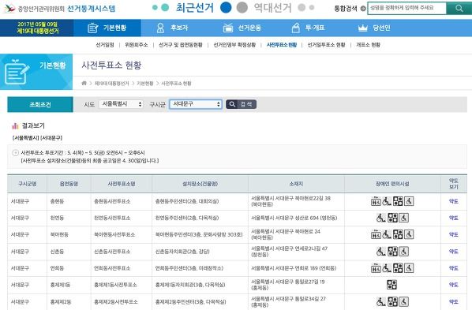472x310 pixels.
Task: Switch to the 역대선거 tab
Action: pos(273,8)
